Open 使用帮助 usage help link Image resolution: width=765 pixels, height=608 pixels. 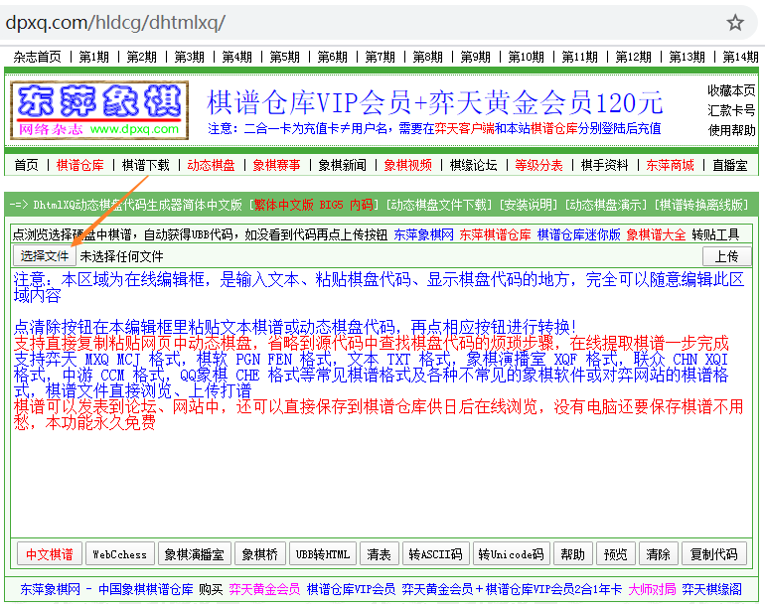point(731,130)
